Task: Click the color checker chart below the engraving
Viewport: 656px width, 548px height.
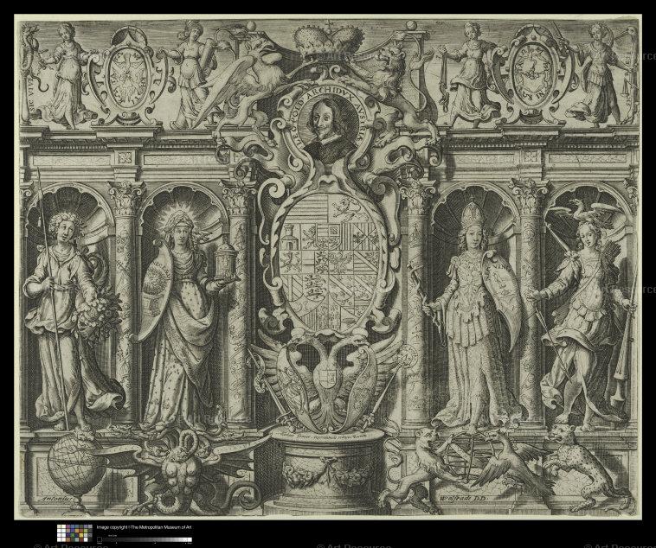Action: coord(74,533)
